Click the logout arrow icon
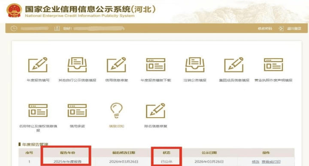 tap(281, 29)
